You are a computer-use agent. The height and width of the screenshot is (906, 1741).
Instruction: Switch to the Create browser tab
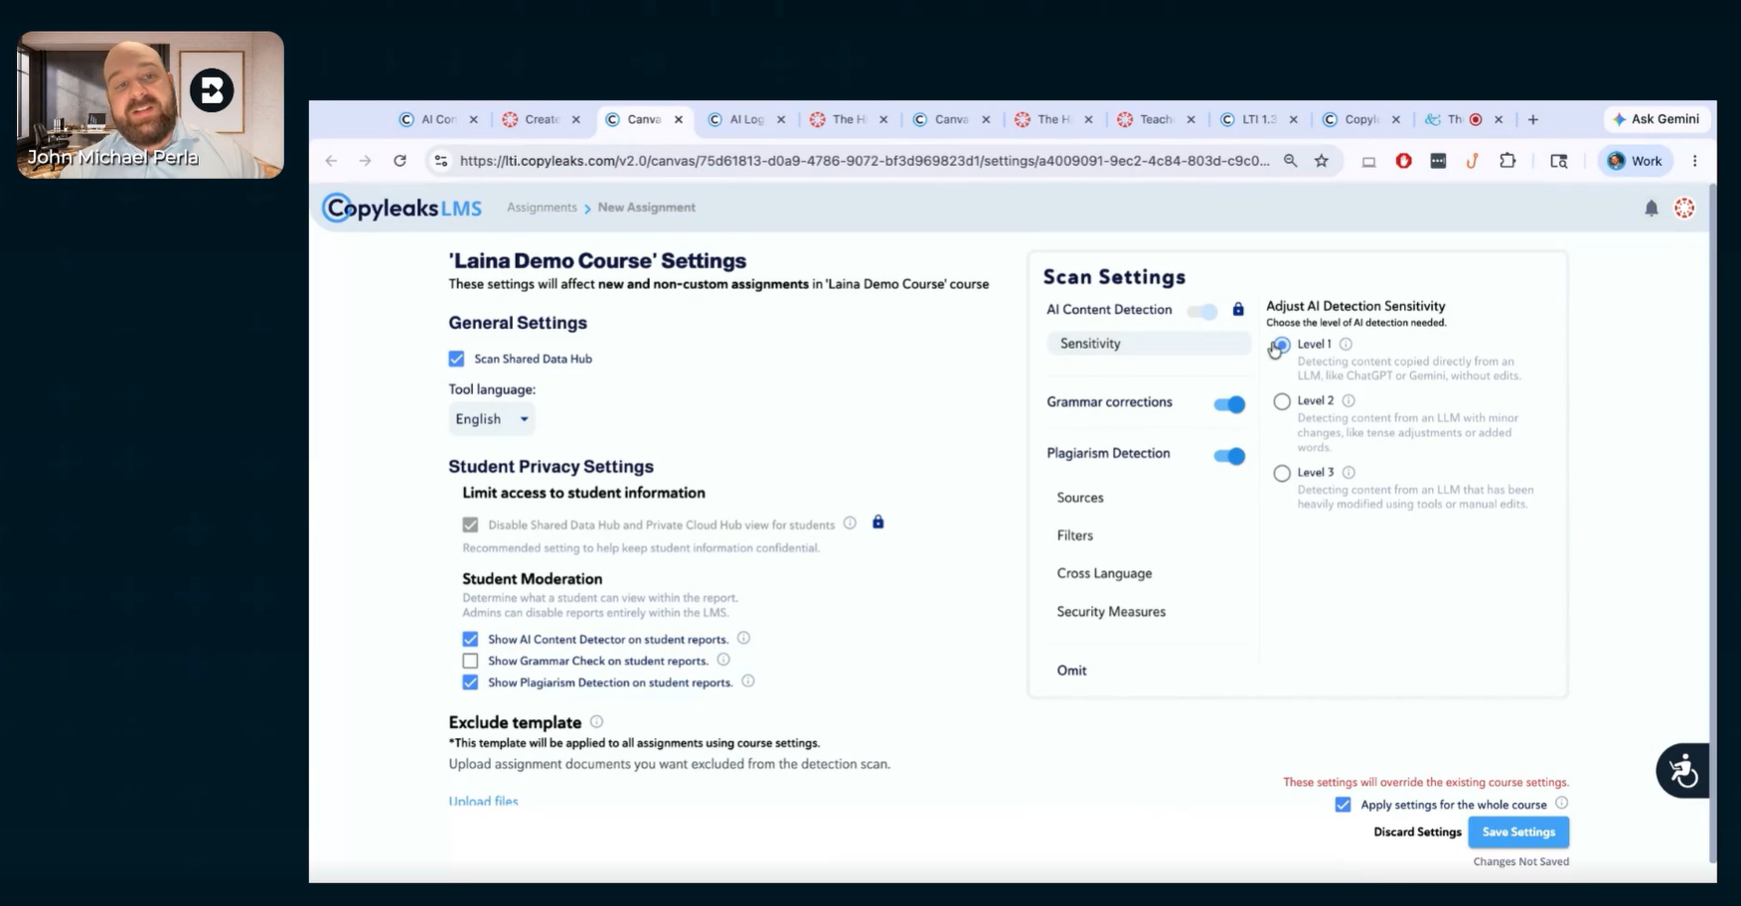541,119
